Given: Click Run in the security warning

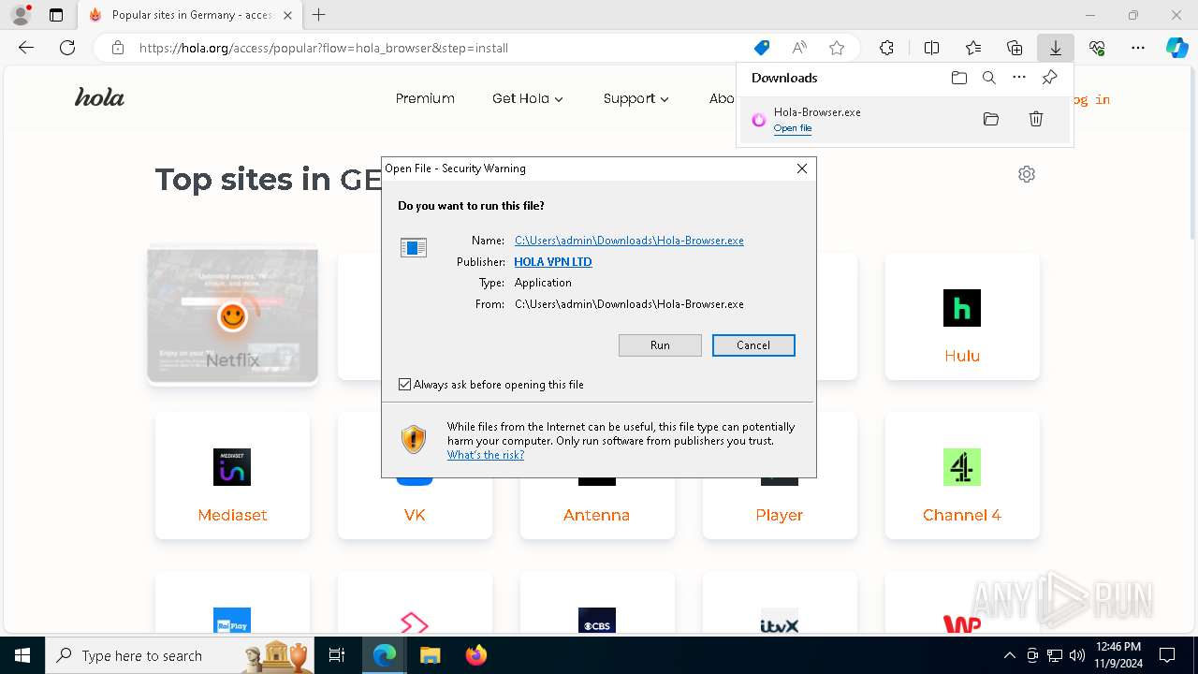Looking at the screenshot, I should 660,345.
